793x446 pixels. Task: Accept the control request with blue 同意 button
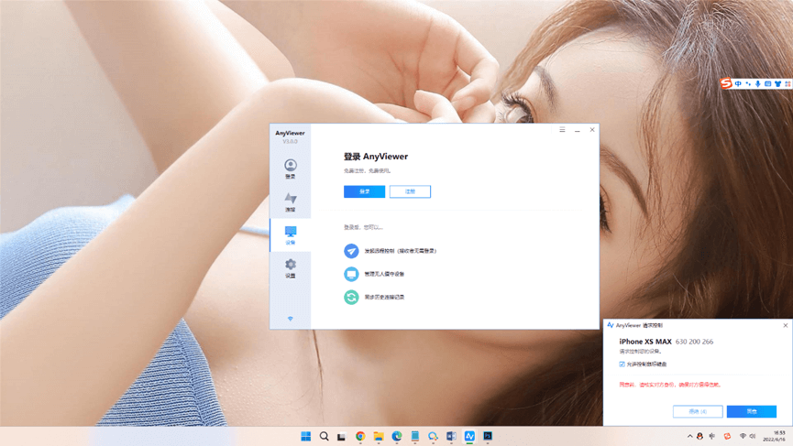pos(751,411)
